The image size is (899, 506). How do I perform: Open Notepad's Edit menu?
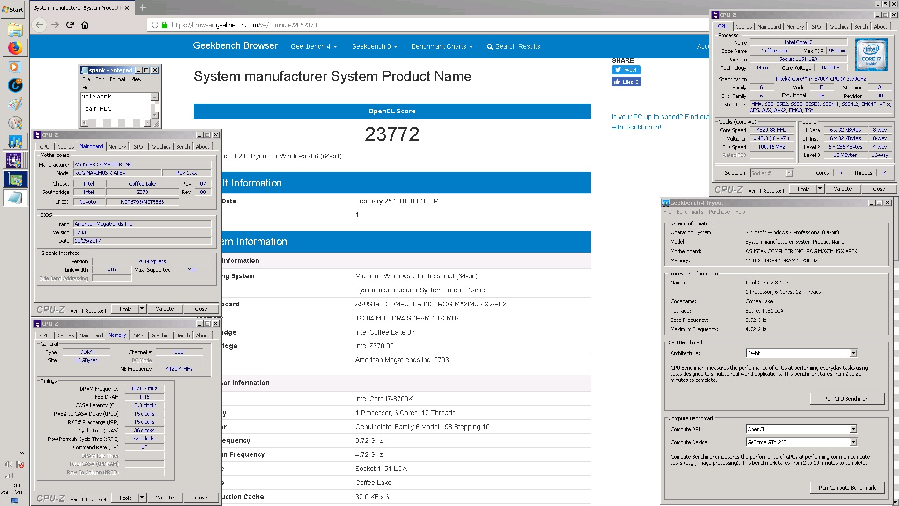pos(100,79)
